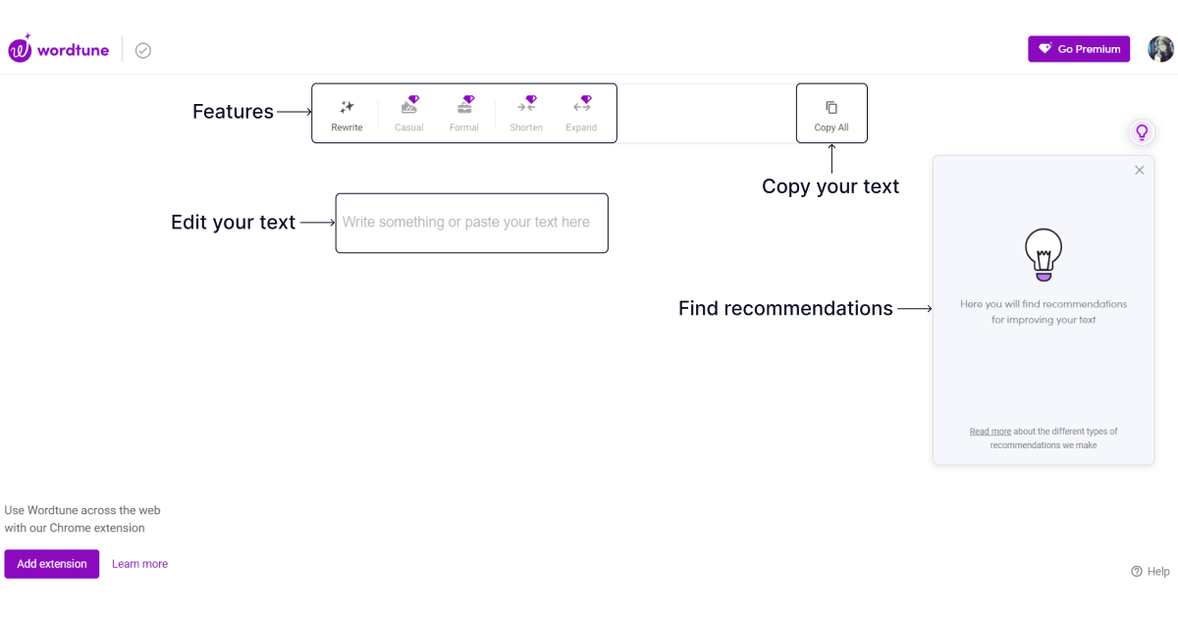The image size is (1178, 618).
Task: Choose the Casual tone option
Action: (x=409, y=114)
